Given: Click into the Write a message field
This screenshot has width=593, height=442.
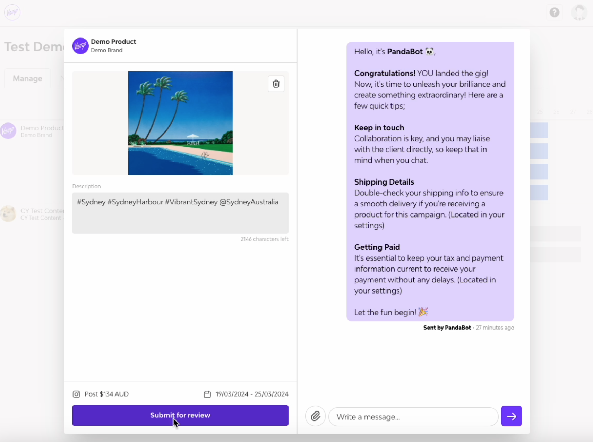Looking at the screenshot, I should pyautogui.click(x=413, y=417).
